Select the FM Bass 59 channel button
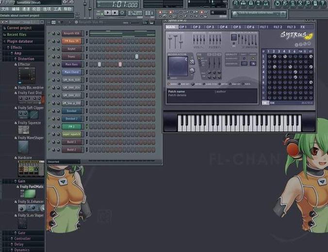 [71, 41]
